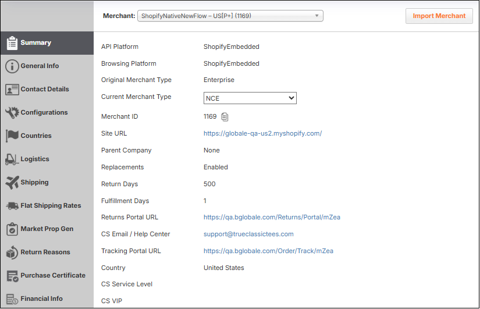Screen dimensions: 480x309
Task: Click the CS Service Level label
Action: pos(127,284)
